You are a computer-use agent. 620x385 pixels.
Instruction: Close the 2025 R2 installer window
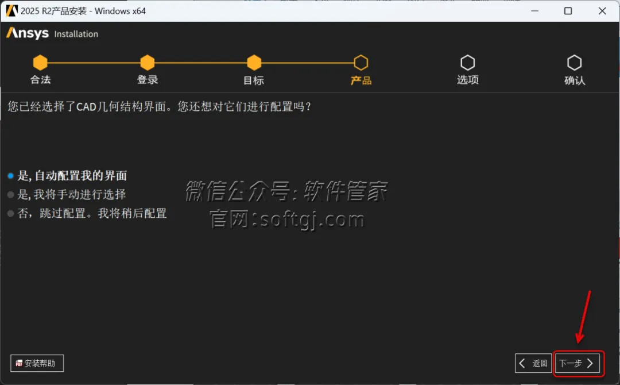tap(602, 11)
